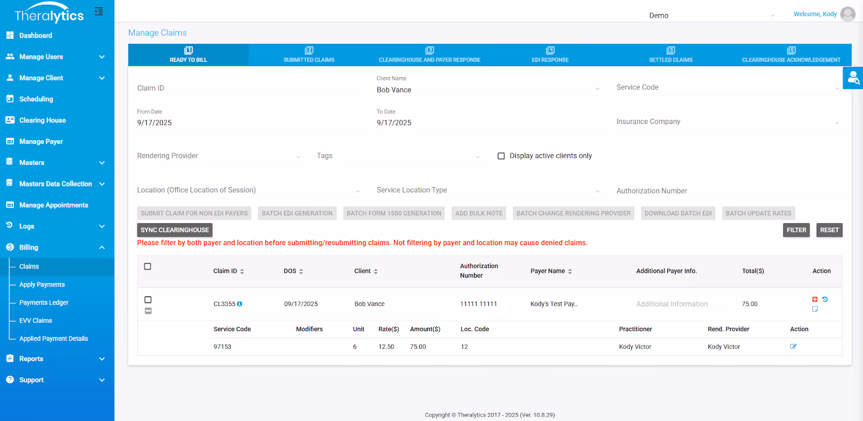Click the refresh icon for claim CL3355
Image resolution: width=863 pixels, height=421 pixels.
pos(825,299)
